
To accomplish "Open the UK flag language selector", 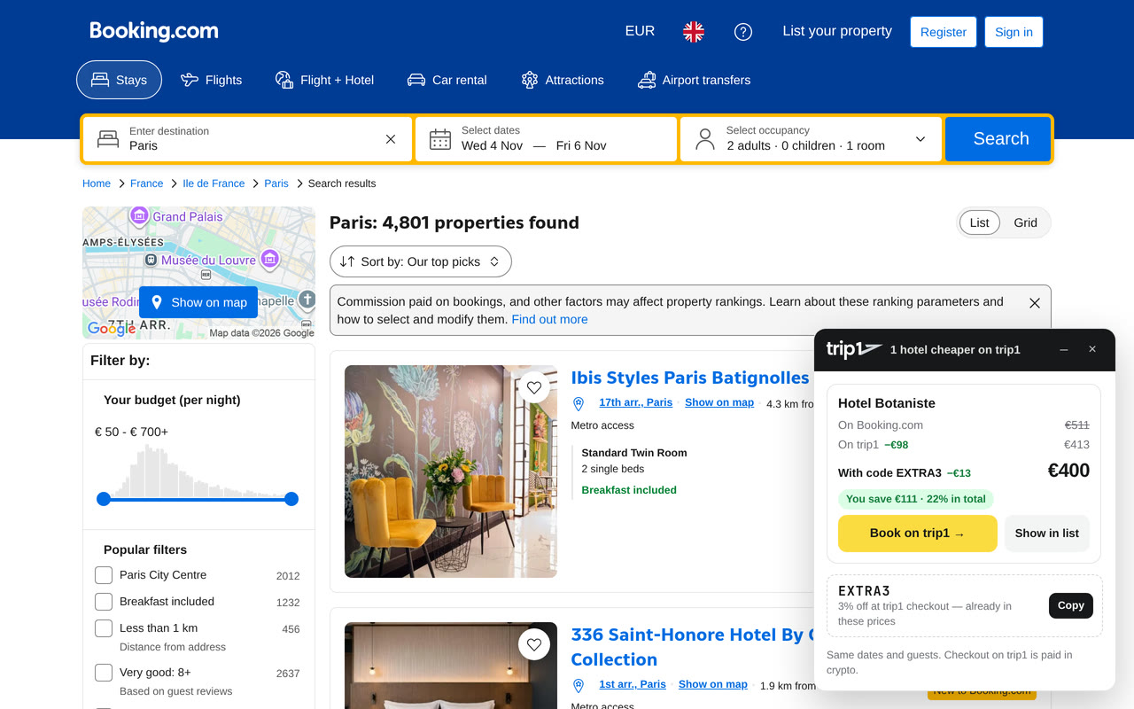I will click(694, 32).
